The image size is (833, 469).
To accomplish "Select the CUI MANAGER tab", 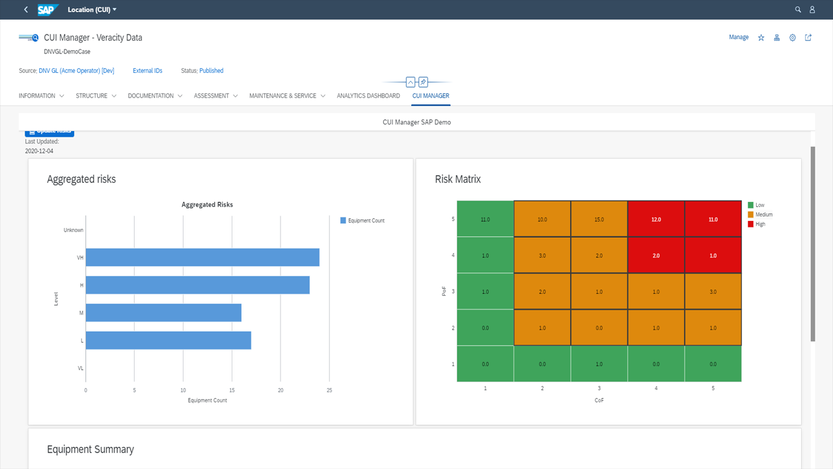I will 430,96.
